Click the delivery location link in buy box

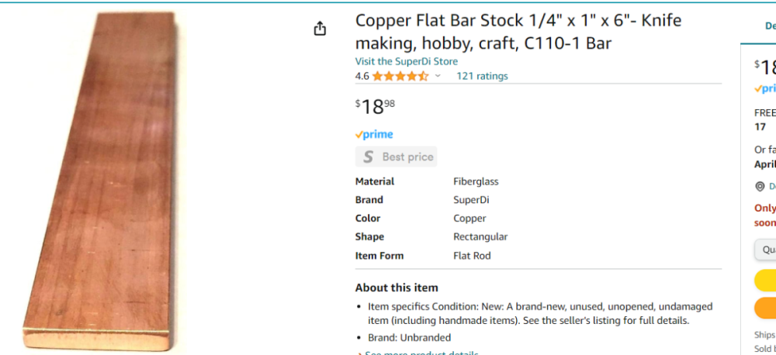[x=771, y=186]
